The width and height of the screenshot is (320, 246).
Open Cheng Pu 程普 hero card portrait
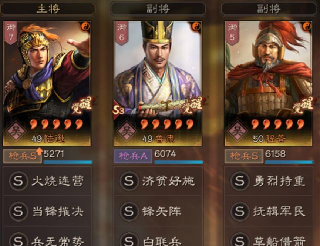pyautogui.click(x=268, y=84)
